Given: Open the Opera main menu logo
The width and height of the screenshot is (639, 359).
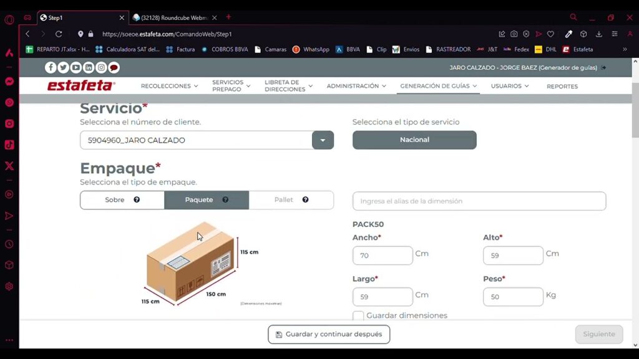Looking at the screenshot, I should [9, 19].
